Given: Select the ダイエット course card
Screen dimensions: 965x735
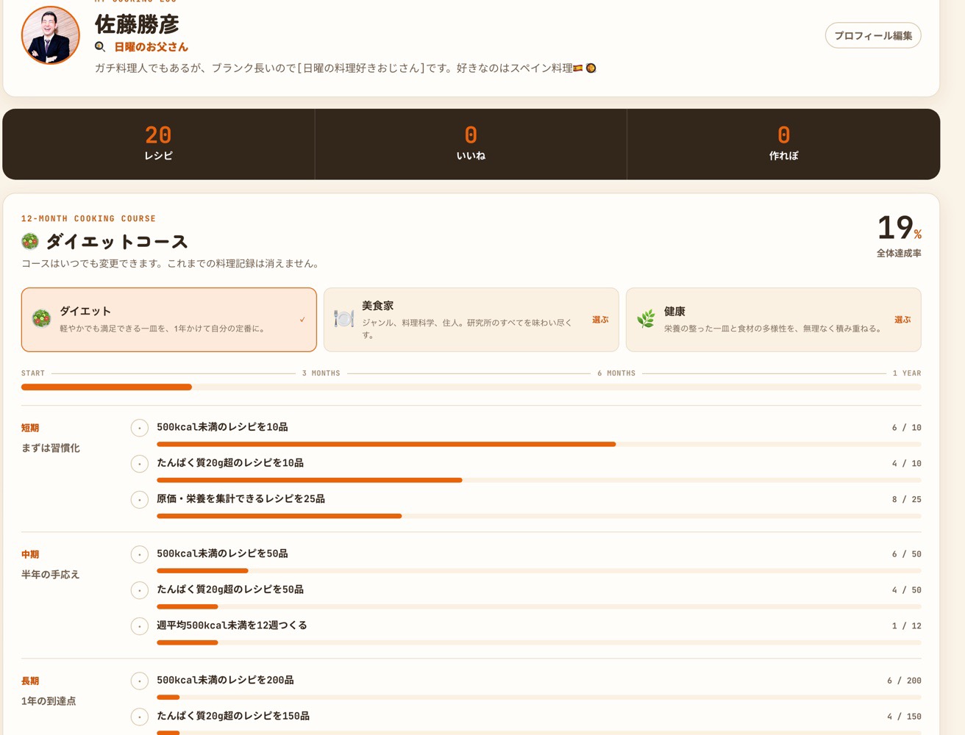Looking at the screenshot, I should 169,320.
